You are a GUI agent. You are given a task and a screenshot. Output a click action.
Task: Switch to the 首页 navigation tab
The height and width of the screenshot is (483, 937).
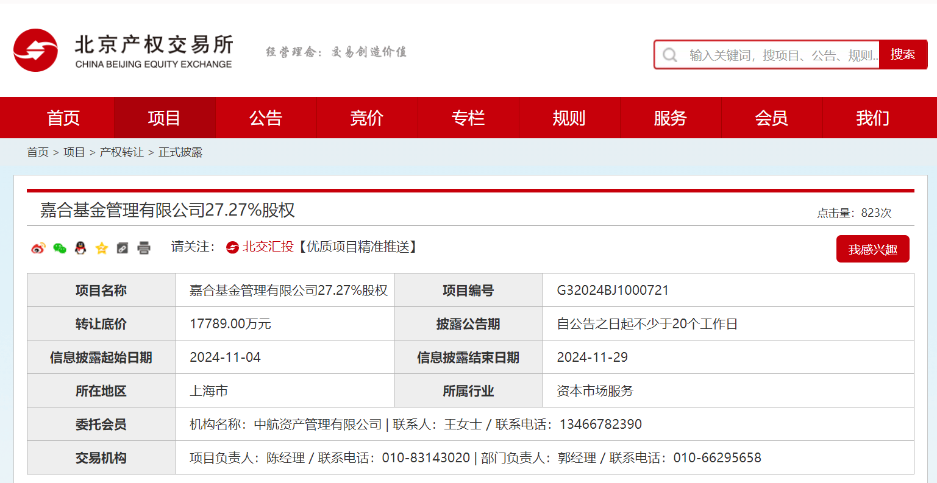[x=63, y=118]
